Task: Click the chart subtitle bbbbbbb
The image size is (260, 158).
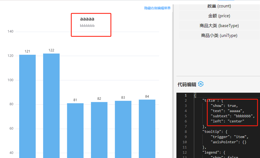Action: [x=87, y=26]
